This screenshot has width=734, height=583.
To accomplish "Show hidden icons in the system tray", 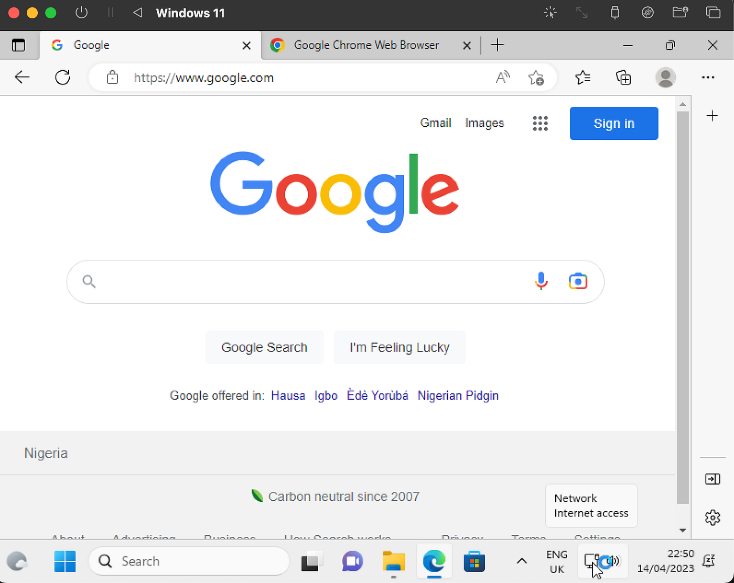I will point(522,561).
